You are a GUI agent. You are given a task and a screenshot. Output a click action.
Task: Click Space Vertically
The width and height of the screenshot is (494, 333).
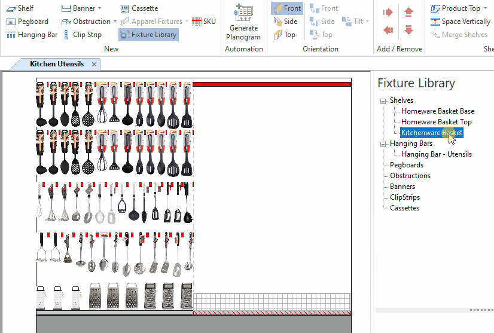(461, 22)
